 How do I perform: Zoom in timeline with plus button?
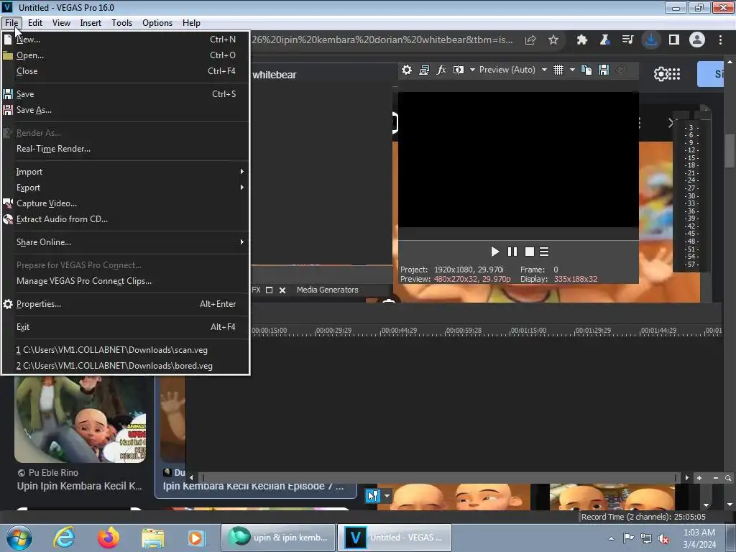[699, 478]
